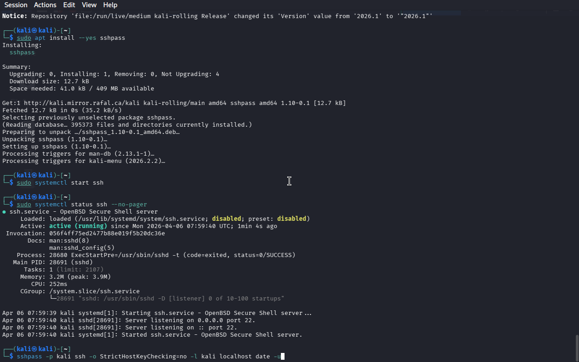
Task: Open the View menu
Action: tap(89, 5)
